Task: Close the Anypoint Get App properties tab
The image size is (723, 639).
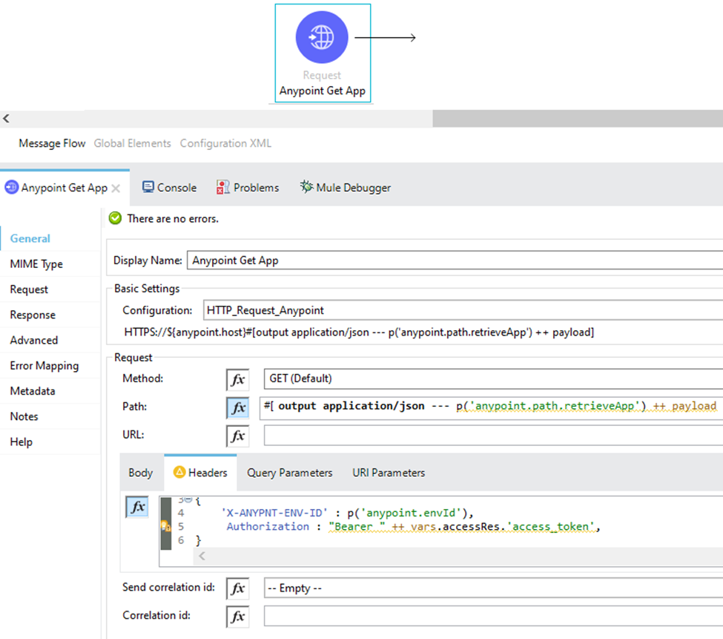Action: pyautogui.click(x=116, y=189)
